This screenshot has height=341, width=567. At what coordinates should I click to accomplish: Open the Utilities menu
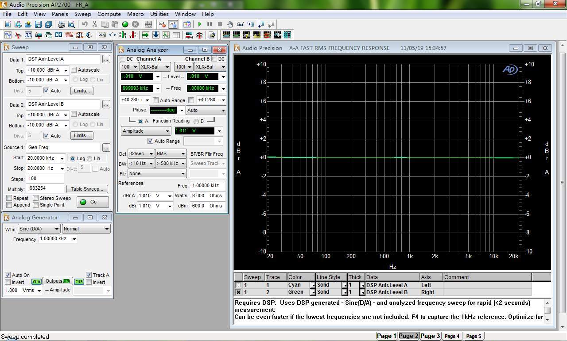[x=159, y=14]
